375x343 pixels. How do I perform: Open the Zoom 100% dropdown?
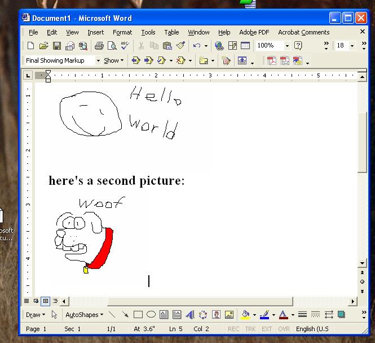click(x=287, y=46)
